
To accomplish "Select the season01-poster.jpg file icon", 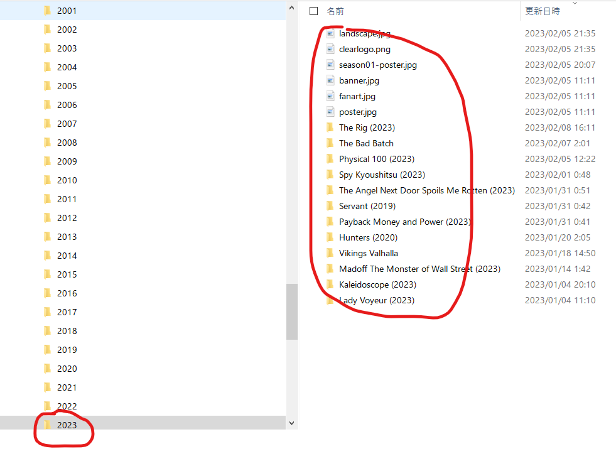I will [x=330, y=65].
